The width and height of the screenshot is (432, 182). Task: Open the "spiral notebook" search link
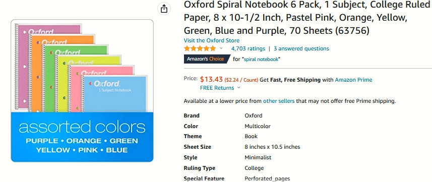click(261, 59)
